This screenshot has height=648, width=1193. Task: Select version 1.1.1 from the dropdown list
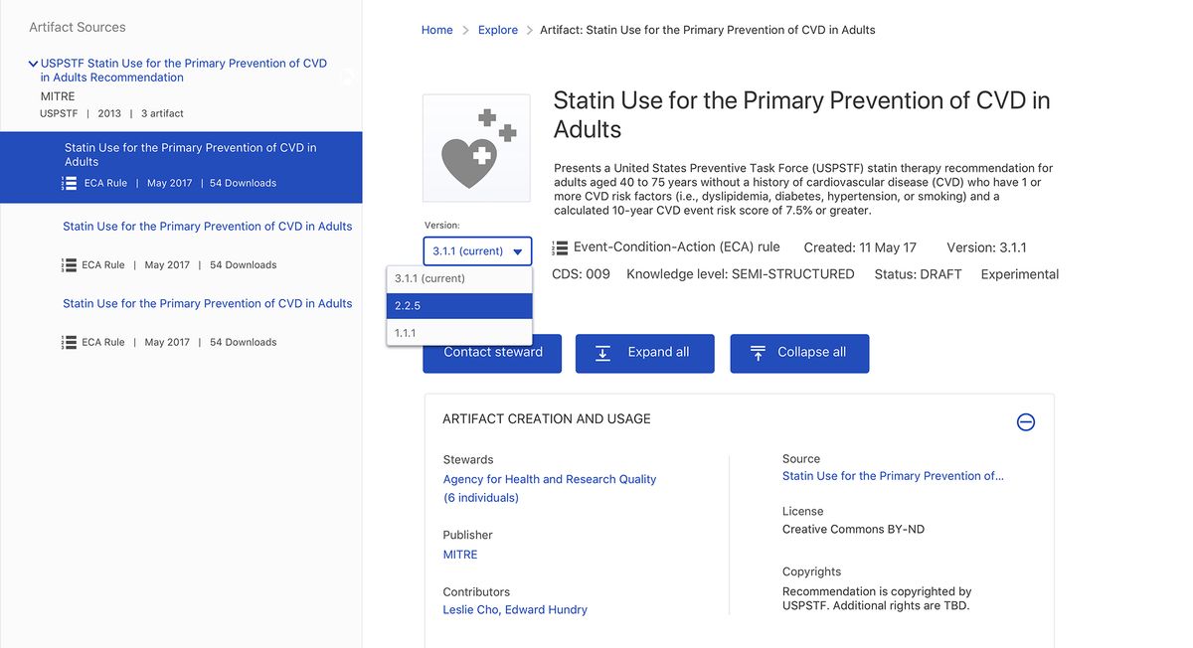(458, 333)
